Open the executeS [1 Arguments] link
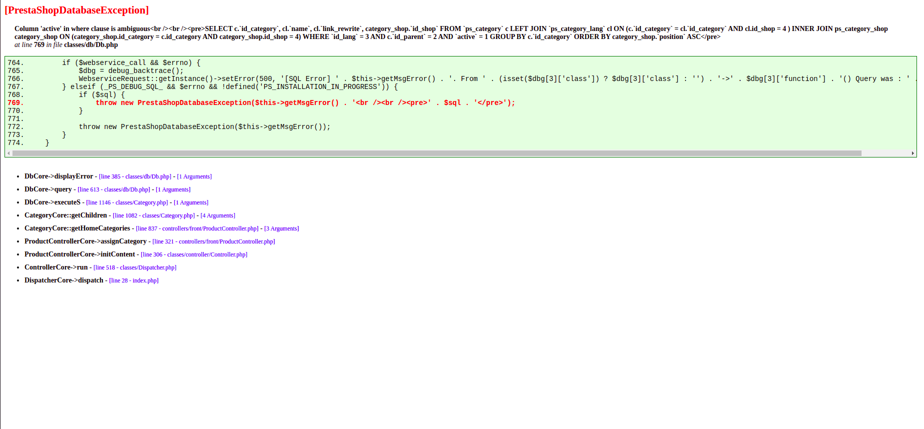 pos(191,202)
